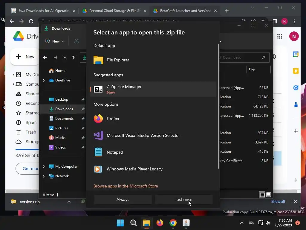Image resolution: width=306 pixels, height=230 pixels.
Task: Expand the Network node
Action: click(x=44, y=176)
